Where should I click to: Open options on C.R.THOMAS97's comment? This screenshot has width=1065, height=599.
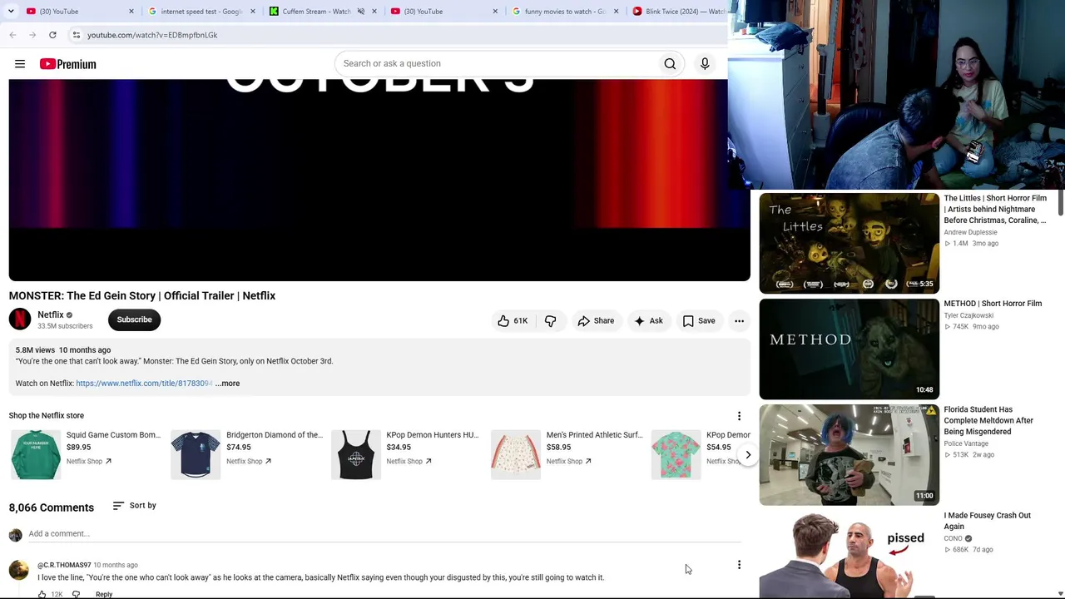tap(739, 565)
